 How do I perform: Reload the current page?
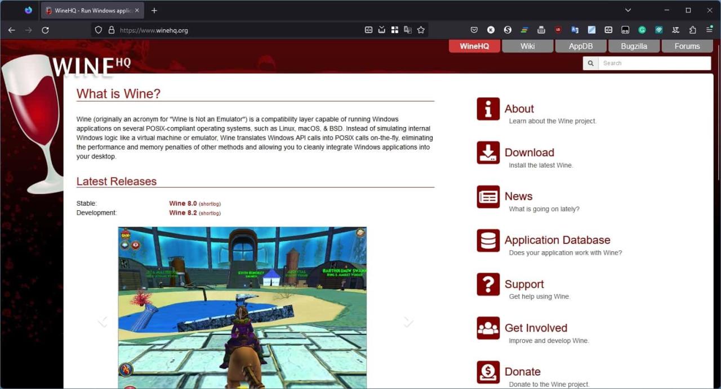click(46, 30)
